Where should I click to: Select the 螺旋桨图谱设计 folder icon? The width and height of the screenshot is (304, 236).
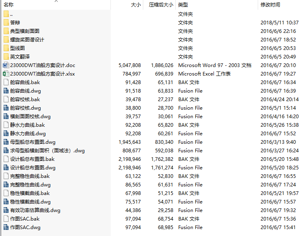click(6, 39)
